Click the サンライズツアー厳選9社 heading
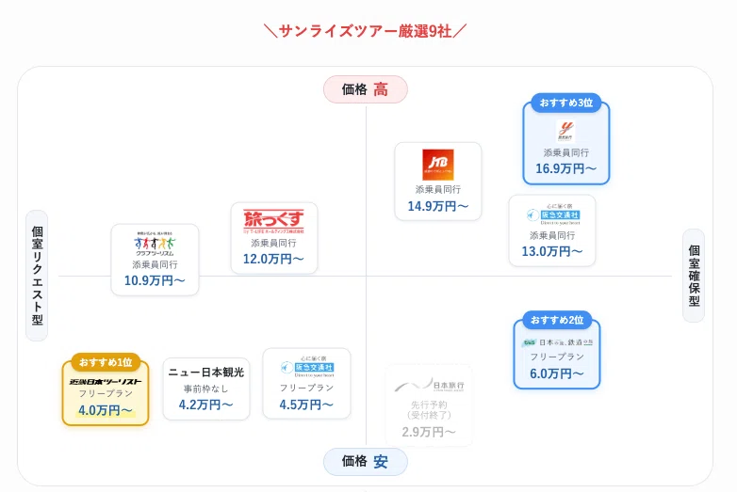 pyautogui.click(x=366, y=31)
